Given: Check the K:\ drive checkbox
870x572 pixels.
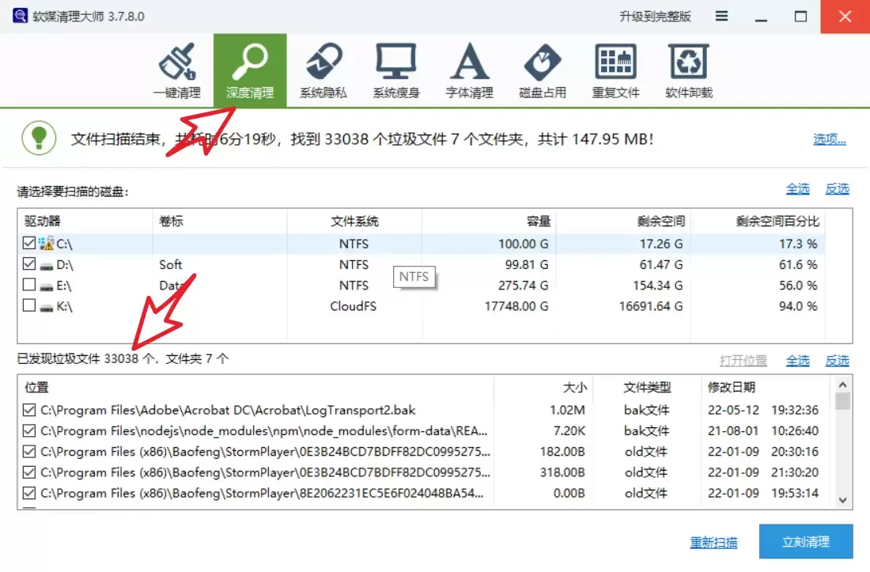Looking at the screenshot, I should coord(29,305).
